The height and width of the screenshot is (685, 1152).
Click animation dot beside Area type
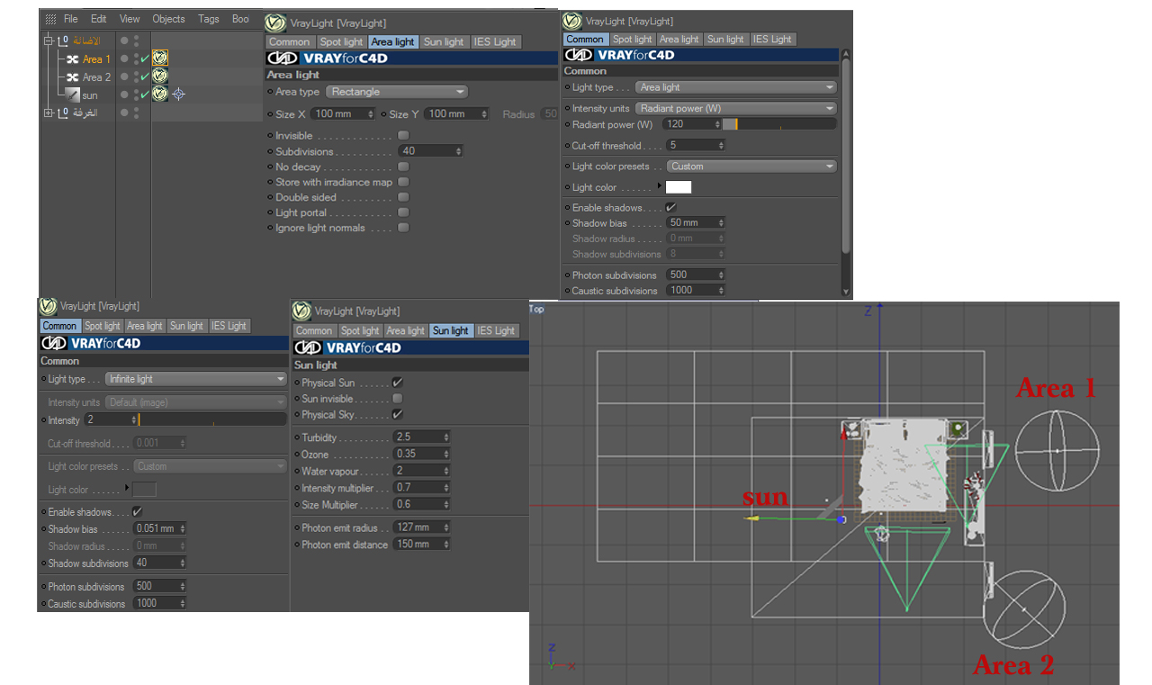click(270, 92)
